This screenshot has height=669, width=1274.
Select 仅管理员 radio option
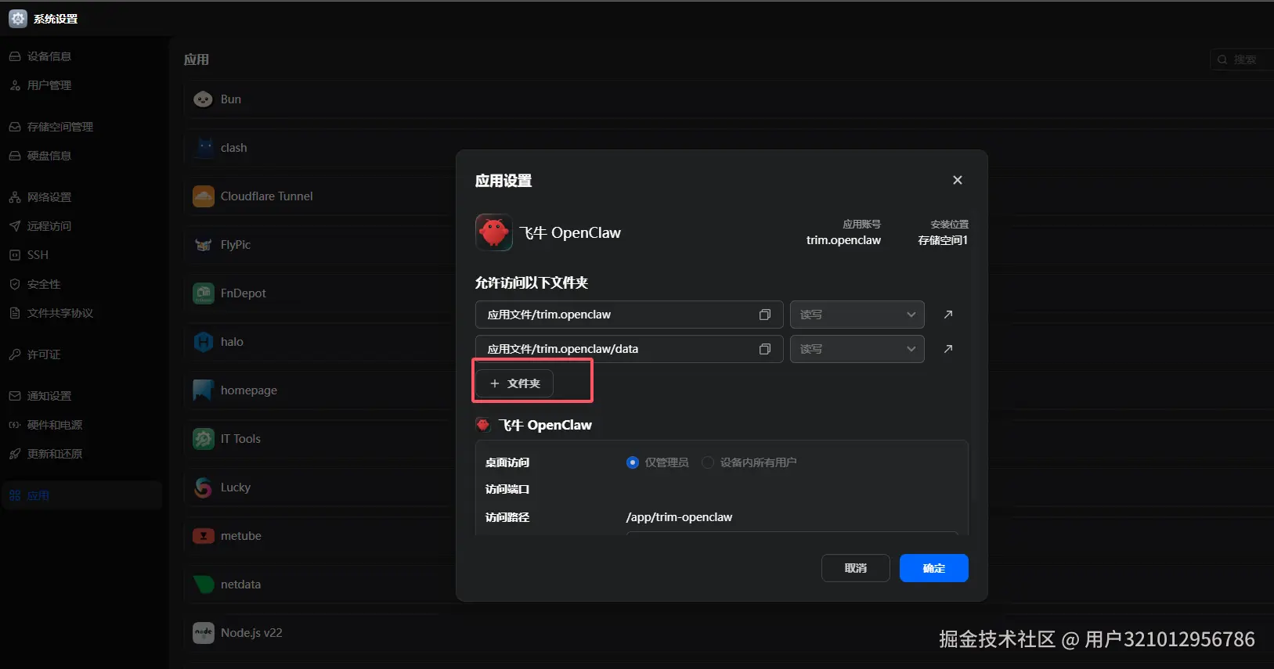(x=633, y=462)
